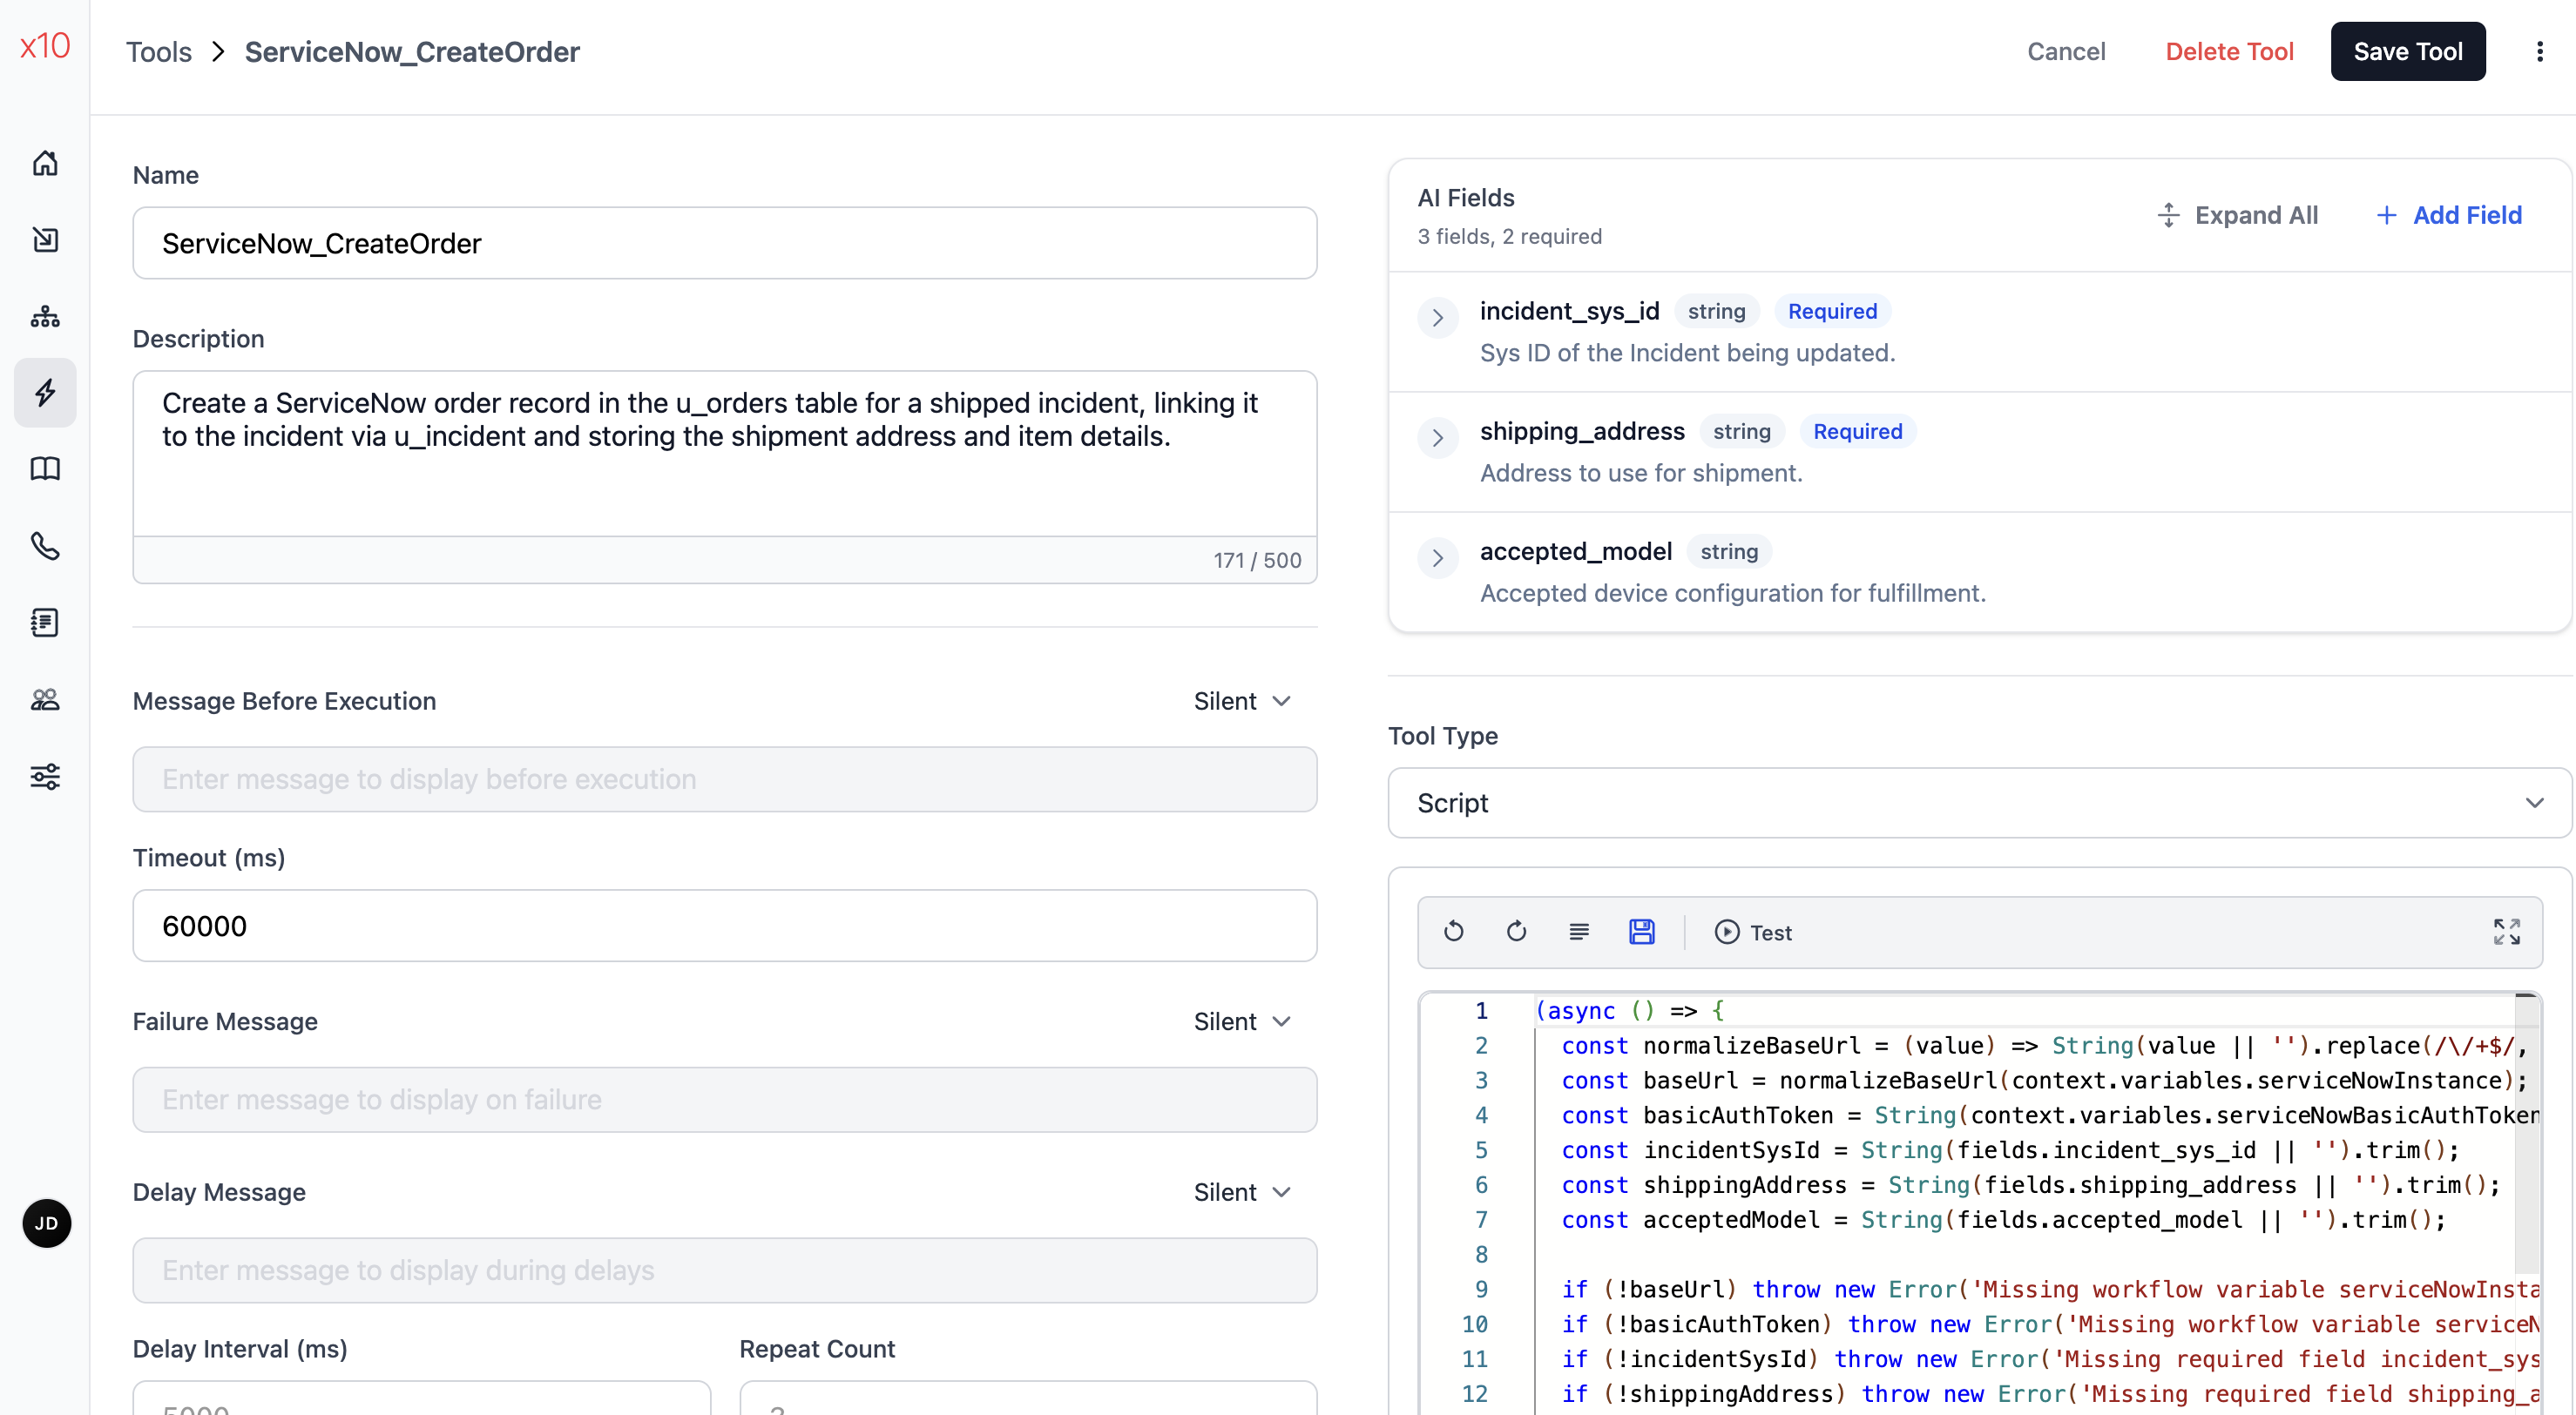
Task: Open the phone sidebar icon
Action: pos(45,546)
